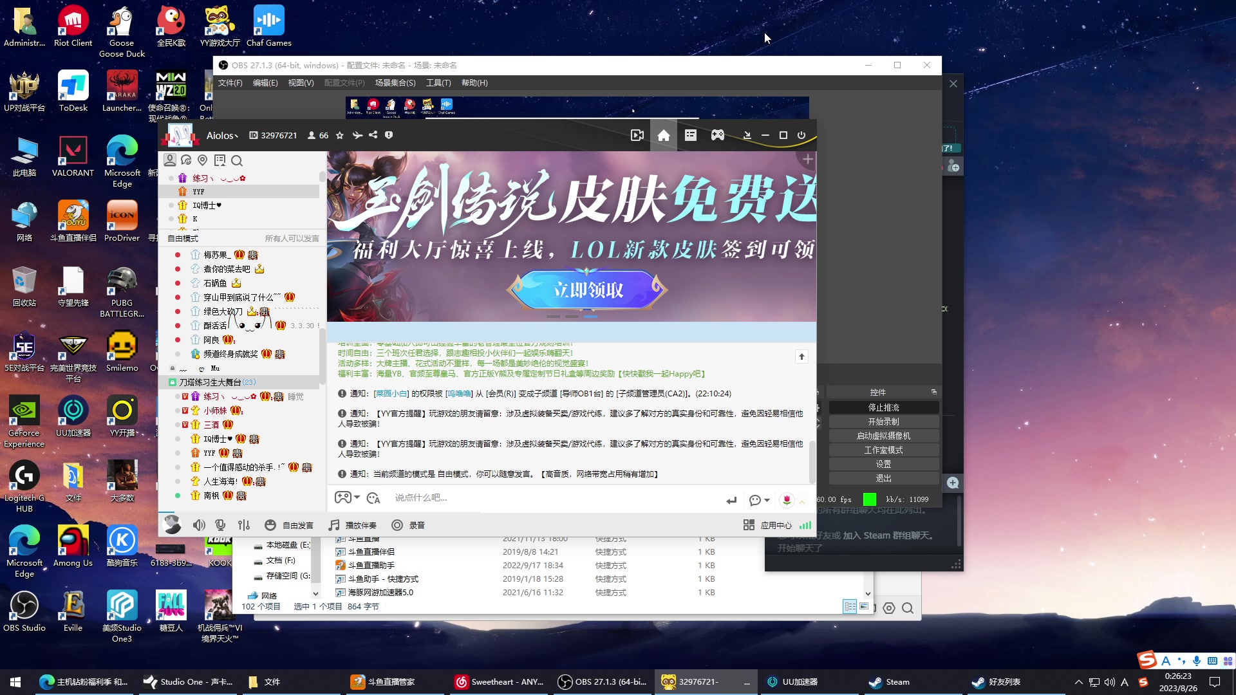Open the YY video broadcast icon
Screen dimensions: 1236x695
pos(637,136)
